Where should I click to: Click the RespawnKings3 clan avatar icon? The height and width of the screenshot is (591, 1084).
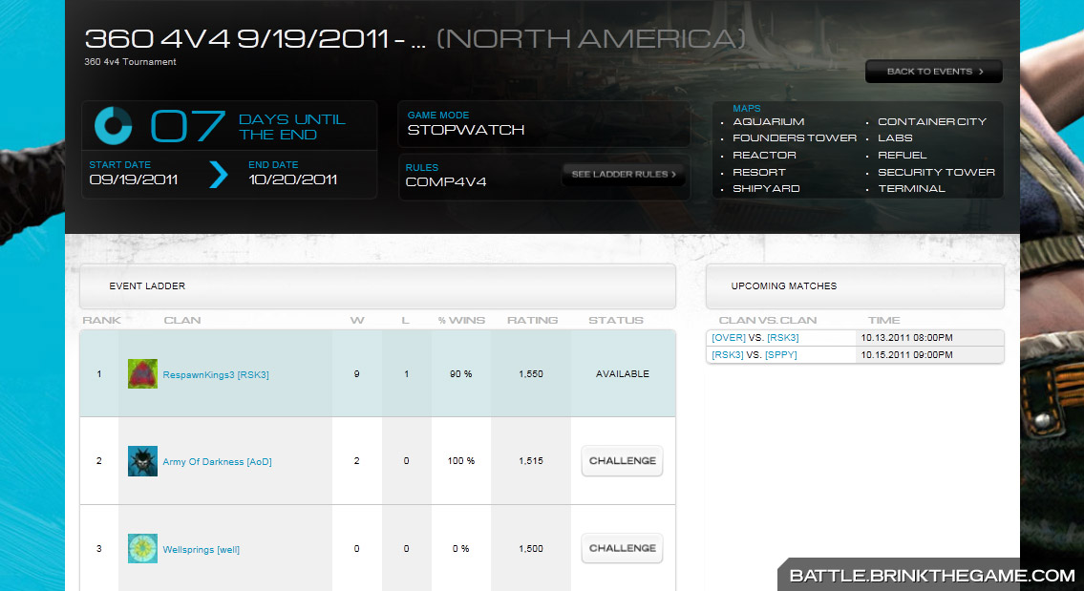pos(142,374)
